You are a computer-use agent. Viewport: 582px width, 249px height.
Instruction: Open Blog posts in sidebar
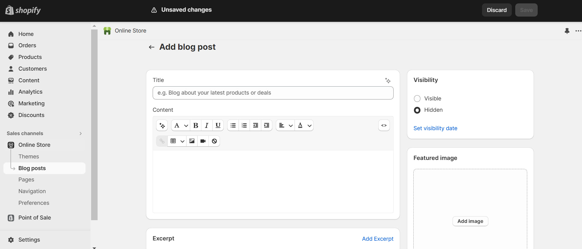[x=44, y=168]
